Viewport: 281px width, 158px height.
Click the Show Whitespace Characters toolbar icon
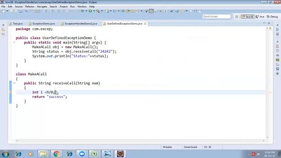[166, 11]
